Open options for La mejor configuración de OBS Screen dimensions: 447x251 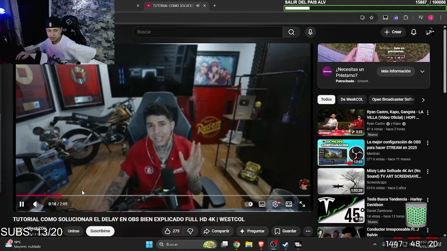point(427,143)
